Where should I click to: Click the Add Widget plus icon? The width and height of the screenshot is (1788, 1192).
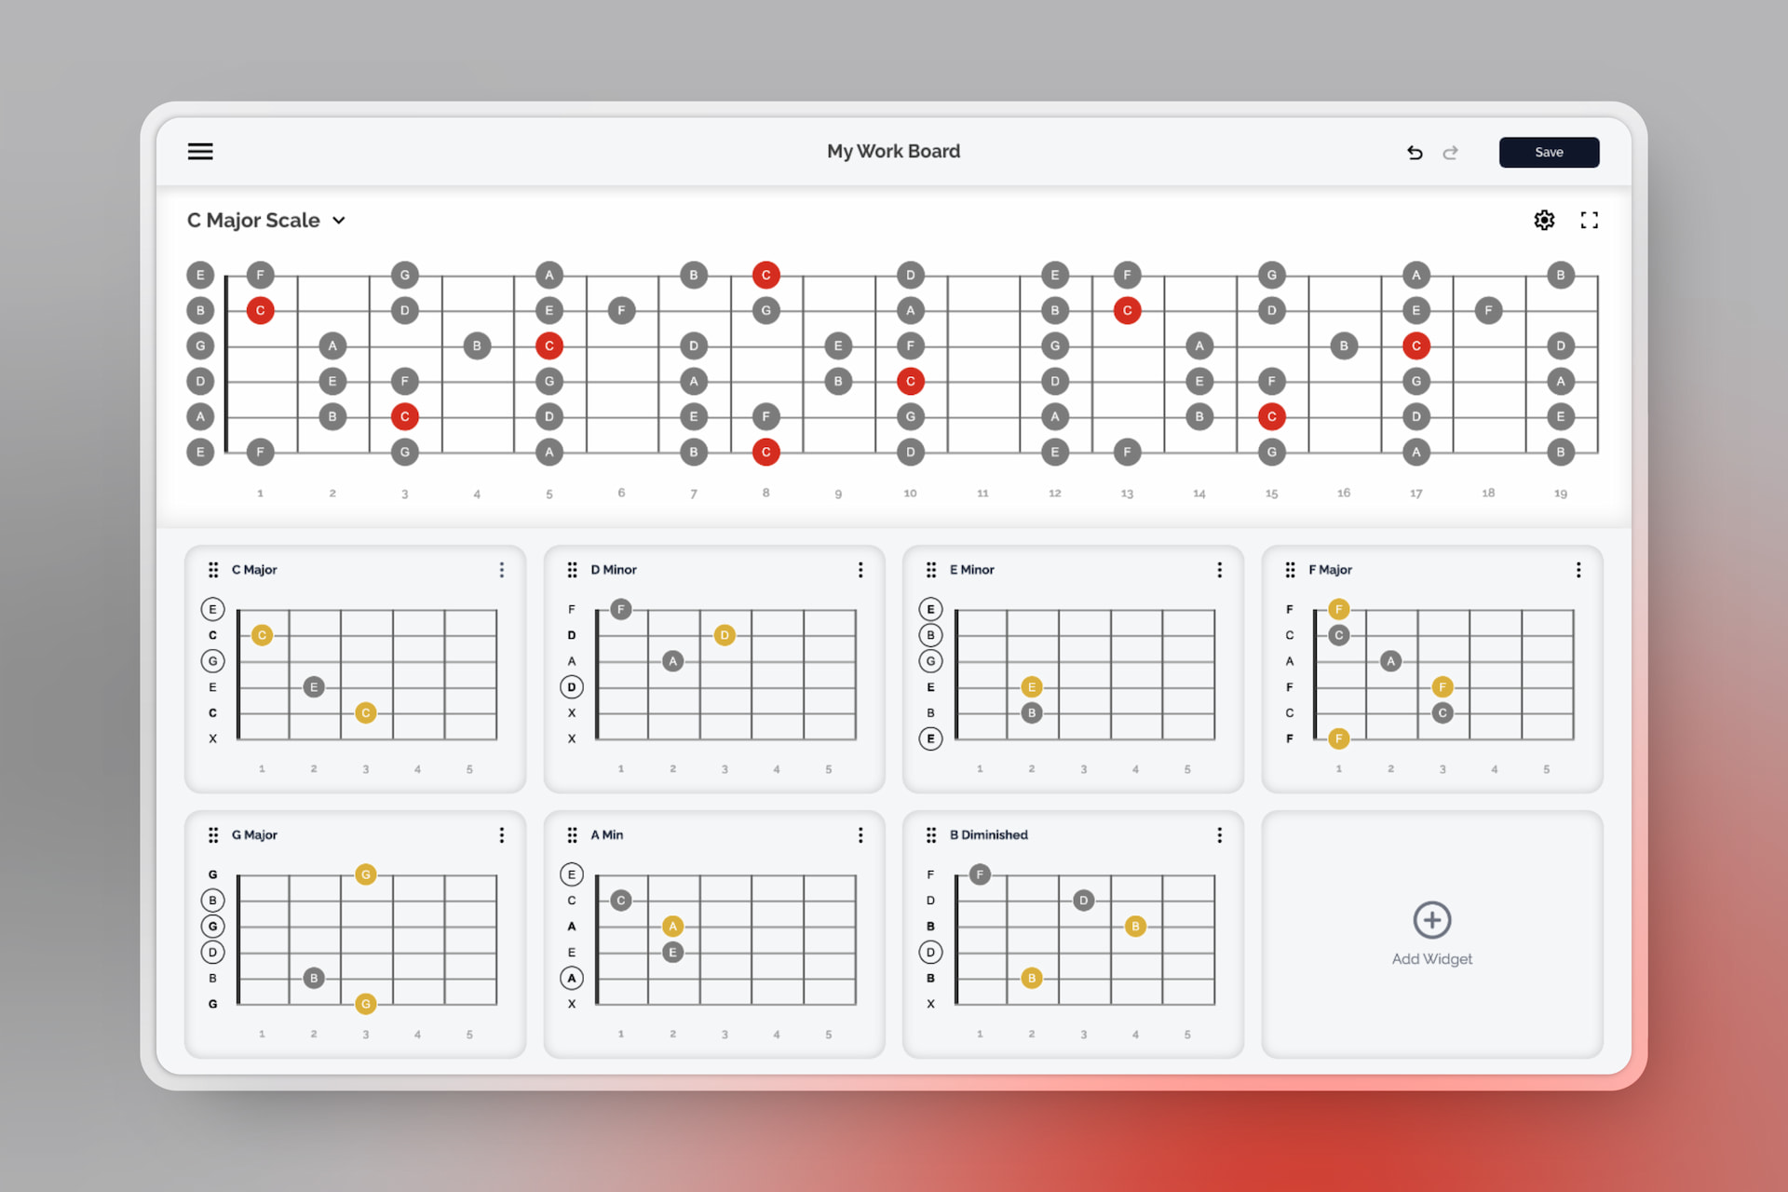coord(1431,920)
